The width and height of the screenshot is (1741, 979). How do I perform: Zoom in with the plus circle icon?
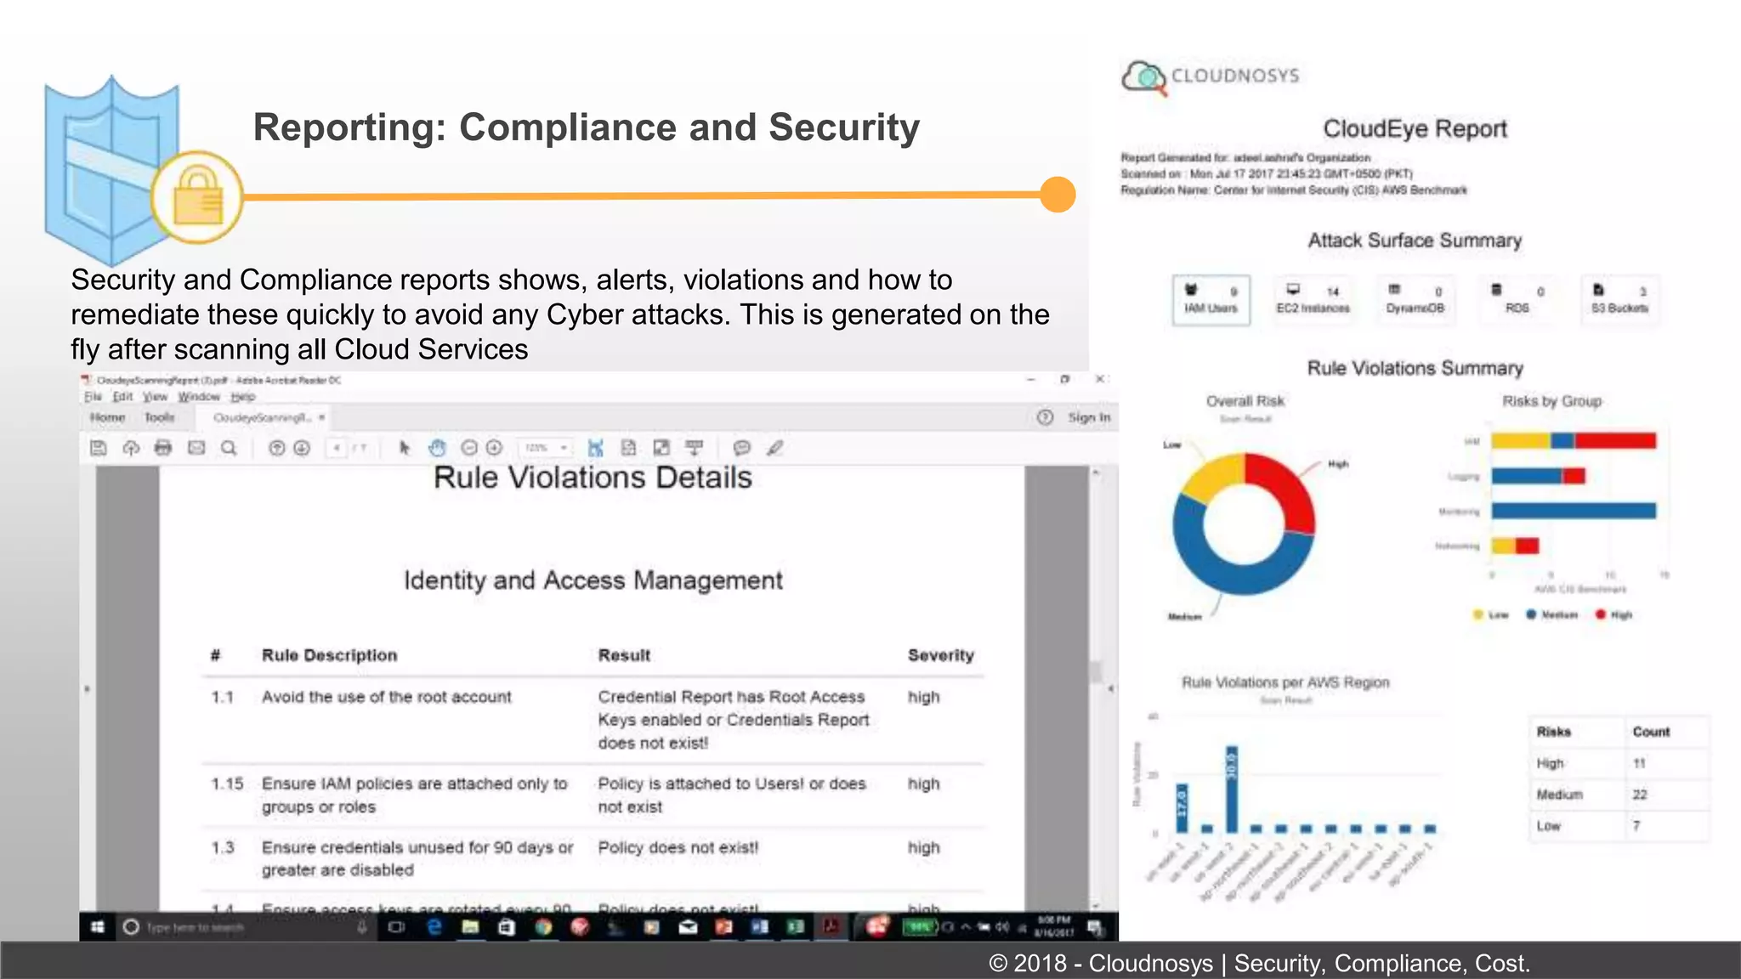click(x=494, y=448)
